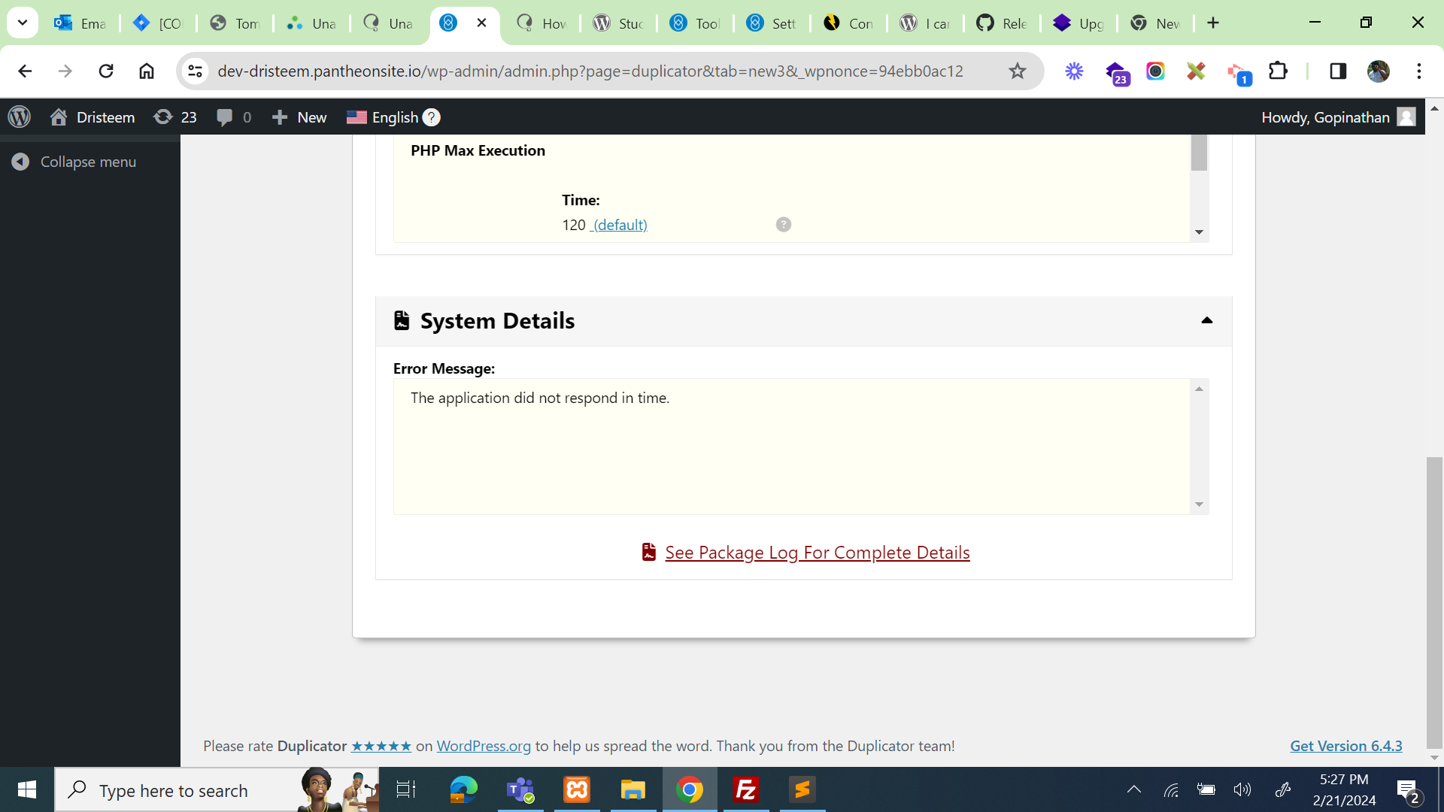Click the main page scrollbar thumb

click(1434, 601)
